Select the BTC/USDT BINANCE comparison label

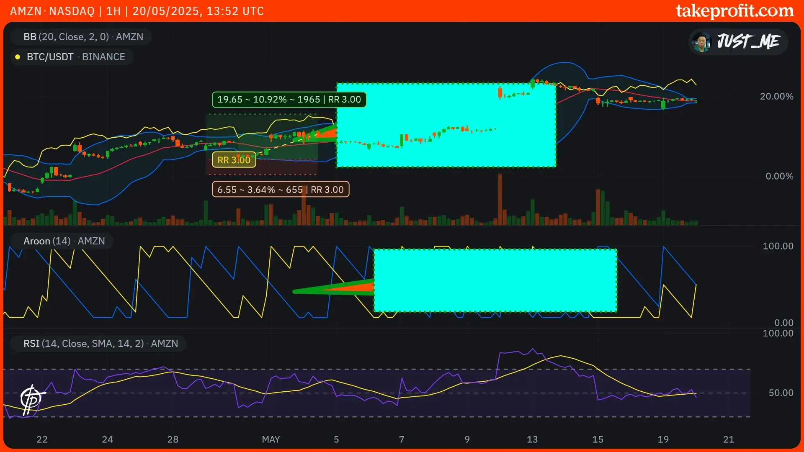tap(76, 57)
